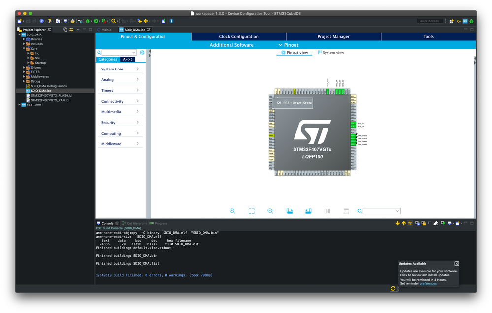This screenshot has height=313, width=492.
Task: Click the fit-to-screen pinout icon
Action: click(251, 211)
